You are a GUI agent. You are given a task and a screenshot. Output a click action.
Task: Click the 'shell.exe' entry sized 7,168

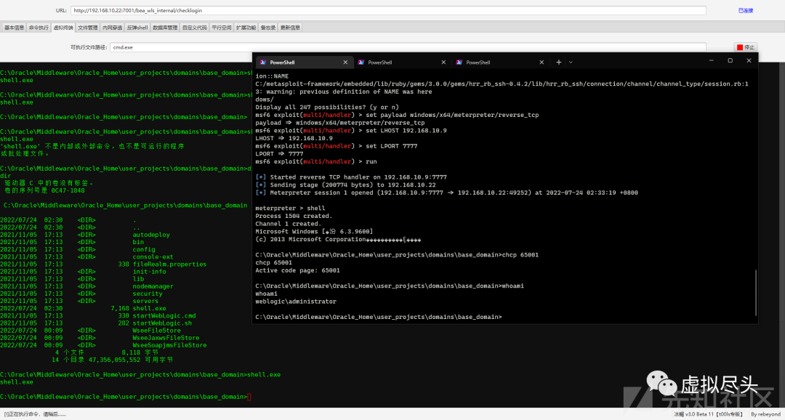click(149, 308)
